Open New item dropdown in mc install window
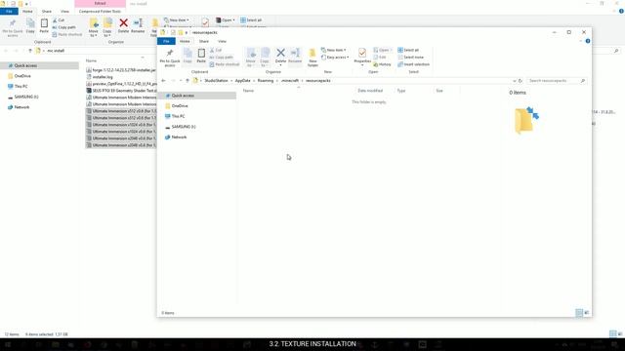 [177, 20]
